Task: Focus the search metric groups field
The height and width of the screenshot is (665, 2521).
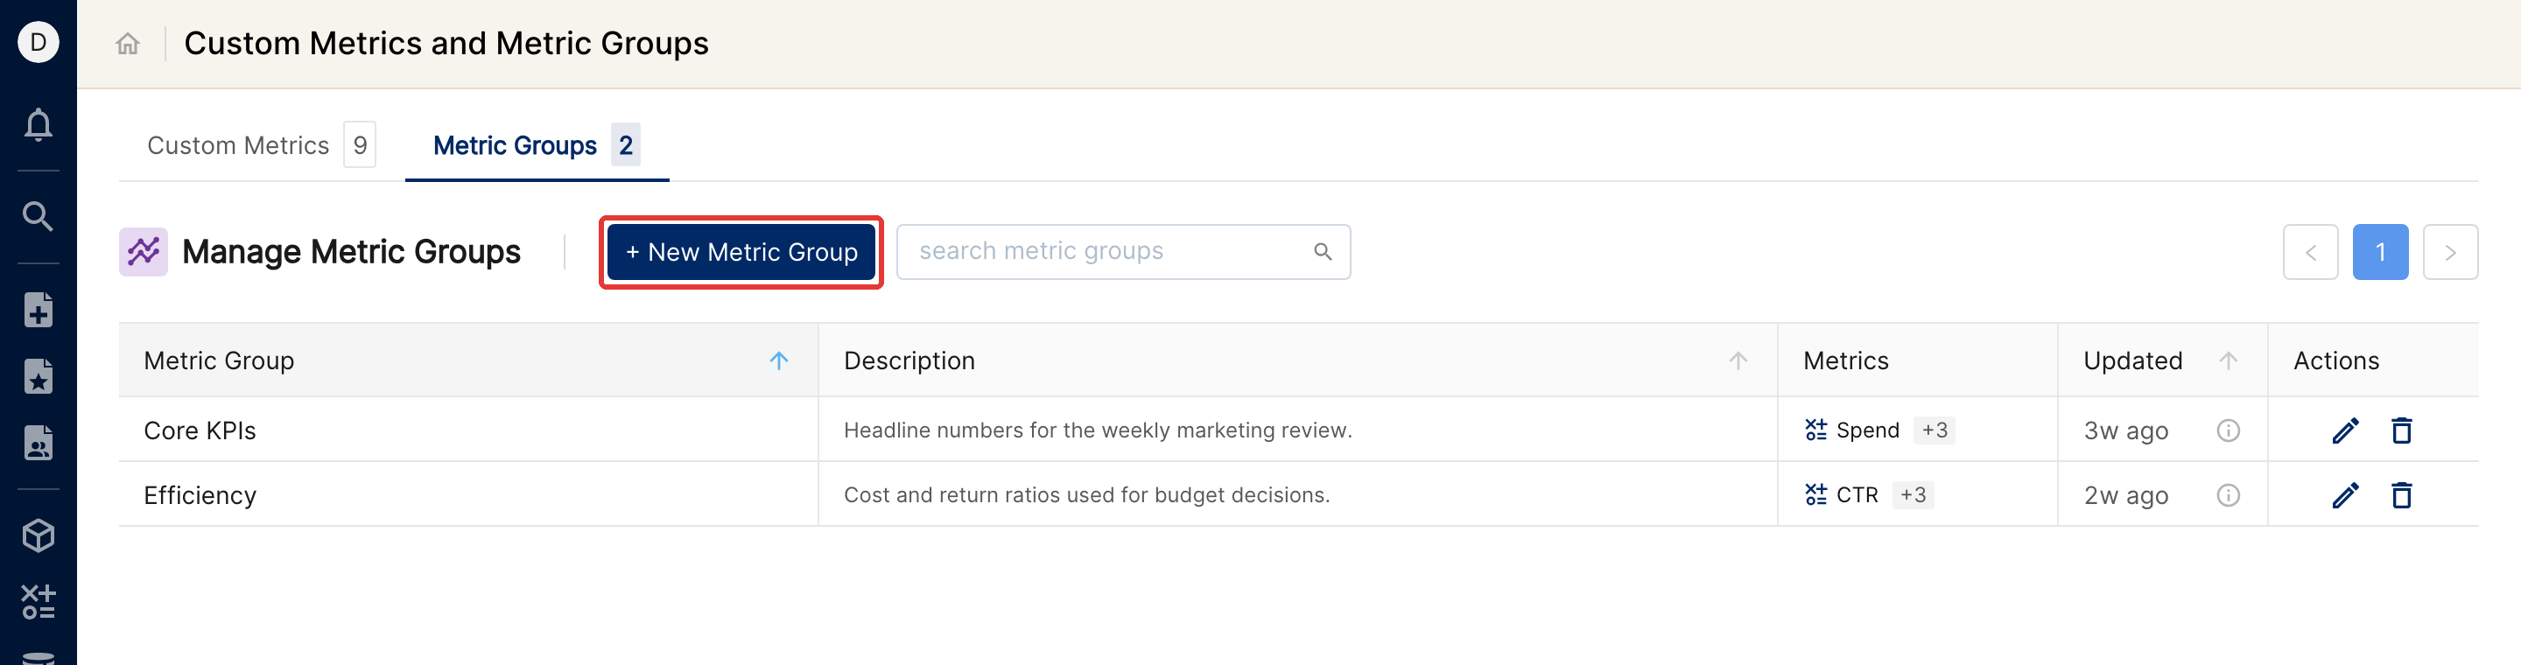Action: [x=1123, y=251]
